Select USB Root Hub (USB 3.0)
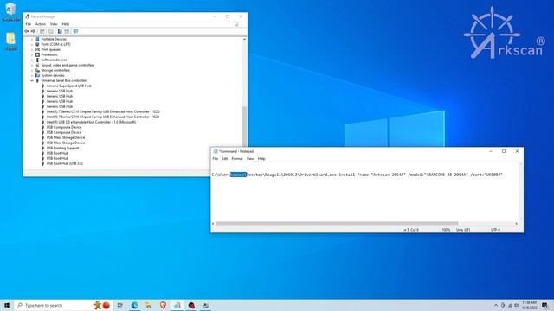Screen dimensions: 554x311 65,163
